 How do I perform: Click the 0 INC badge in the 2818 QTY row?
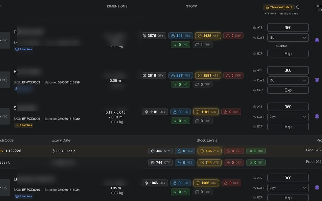coord(181,84)
